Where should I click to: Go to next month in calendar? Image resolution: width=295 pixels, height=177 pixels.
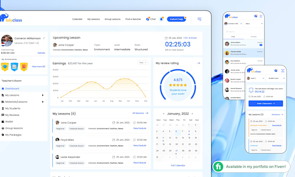coord(192,114)
